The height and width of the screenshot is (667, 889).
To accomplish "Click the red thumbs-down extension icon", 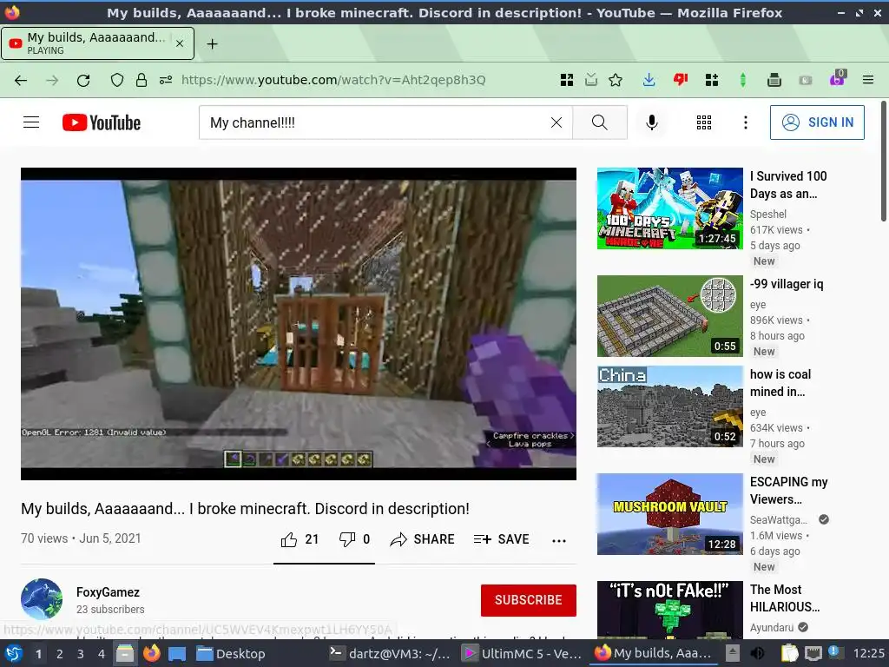I will coord(681,80).
